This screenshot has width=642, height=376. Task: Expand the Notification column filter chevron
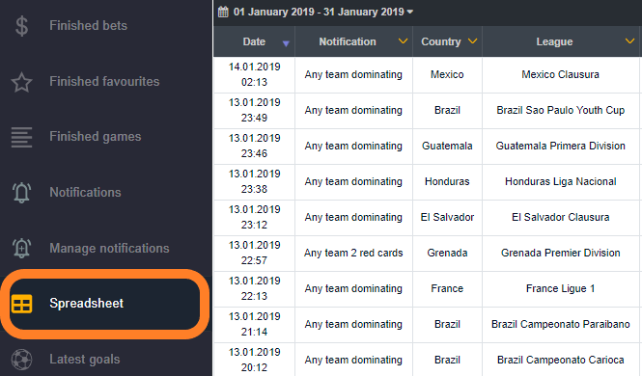pos(404,41)
